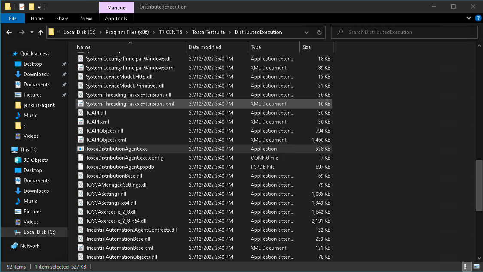Image resolution: width=483 pixels, height=272 pixels.
Task: Select the ToscaDistributionAgent.exe application icon
Action: (80, 149)
